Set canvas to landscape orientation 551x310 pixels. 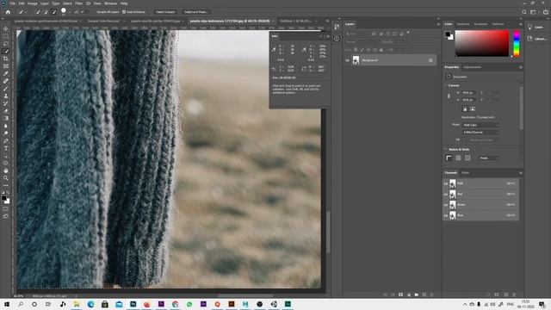click(473, 109)
